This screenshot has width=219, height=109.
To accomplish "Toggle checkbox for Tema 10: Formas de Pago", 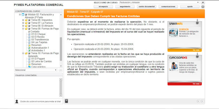I will pos(29,53).
